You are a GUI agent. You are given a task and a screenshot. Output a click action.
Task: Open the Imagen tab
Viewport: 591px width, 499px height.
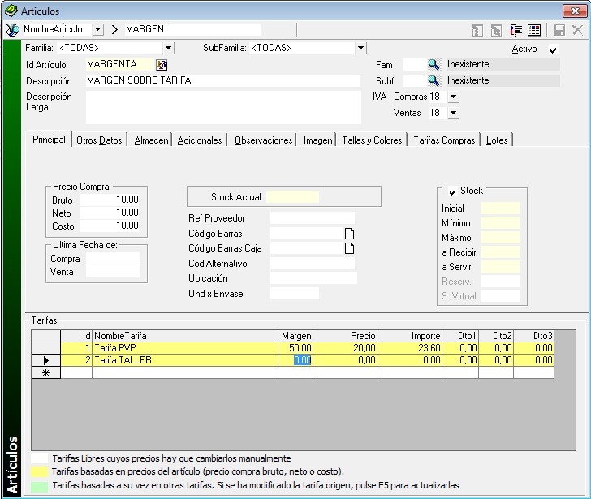[317, 140]
